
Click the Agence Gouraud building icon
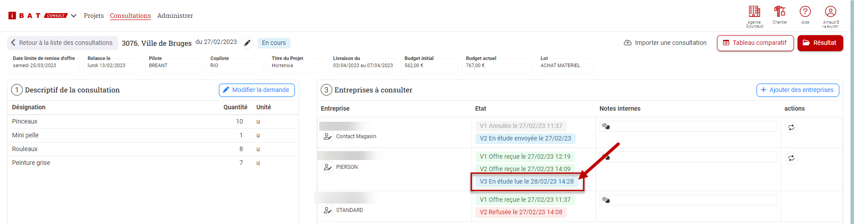(x=754, y=12)
